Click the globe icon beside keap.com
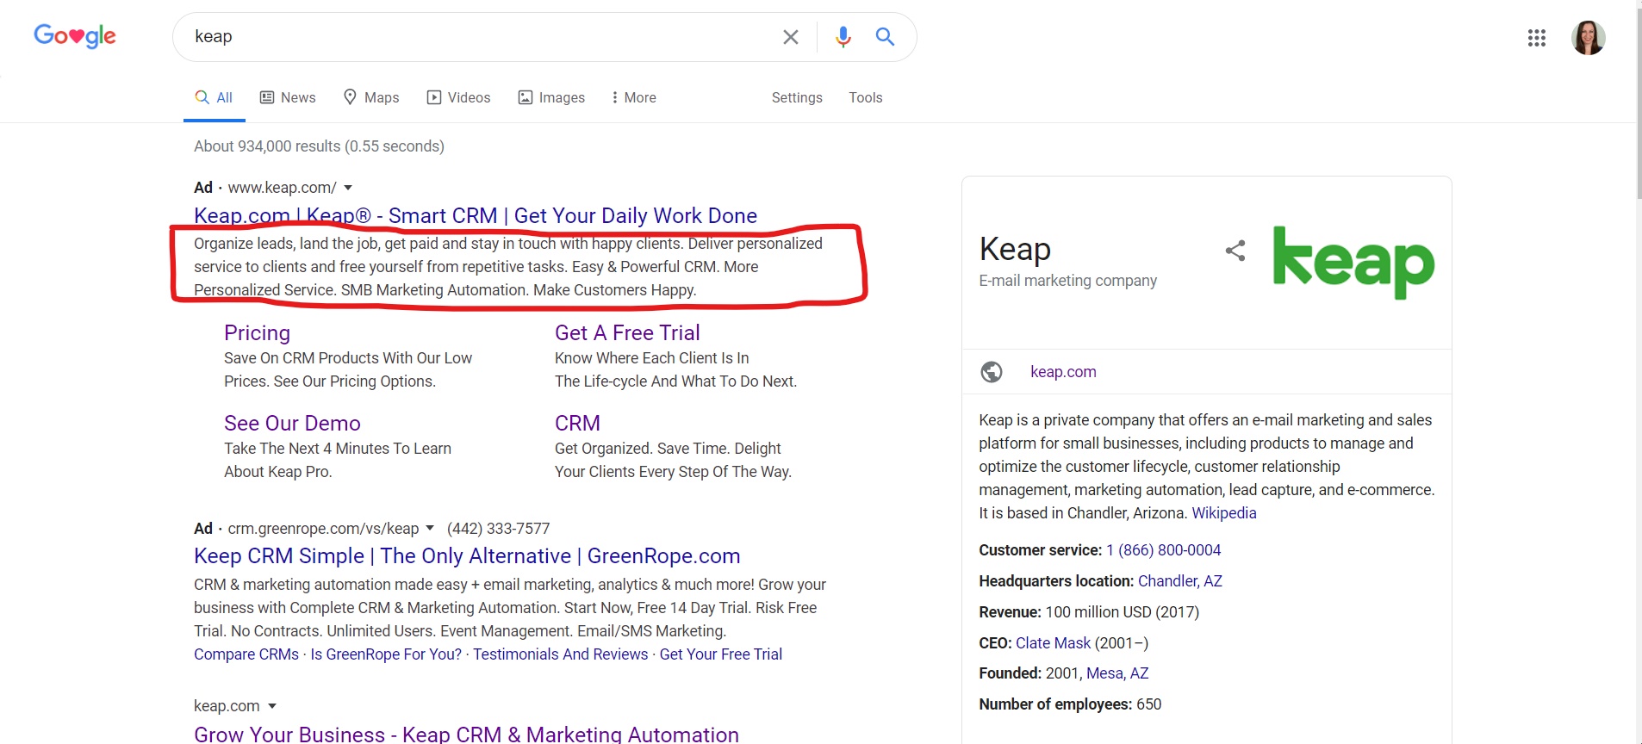Screen dimensions: 1642x744 [992, 372]
